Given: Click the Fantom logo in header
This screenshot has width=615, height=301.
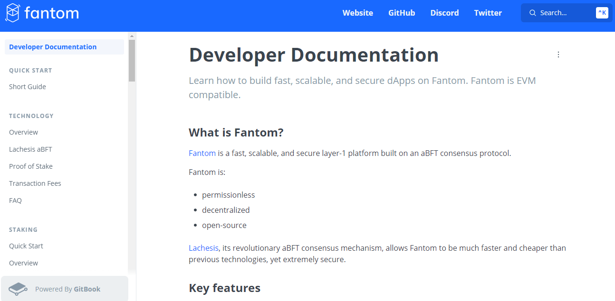Looking at the screenshot, I should coord(42,13).
